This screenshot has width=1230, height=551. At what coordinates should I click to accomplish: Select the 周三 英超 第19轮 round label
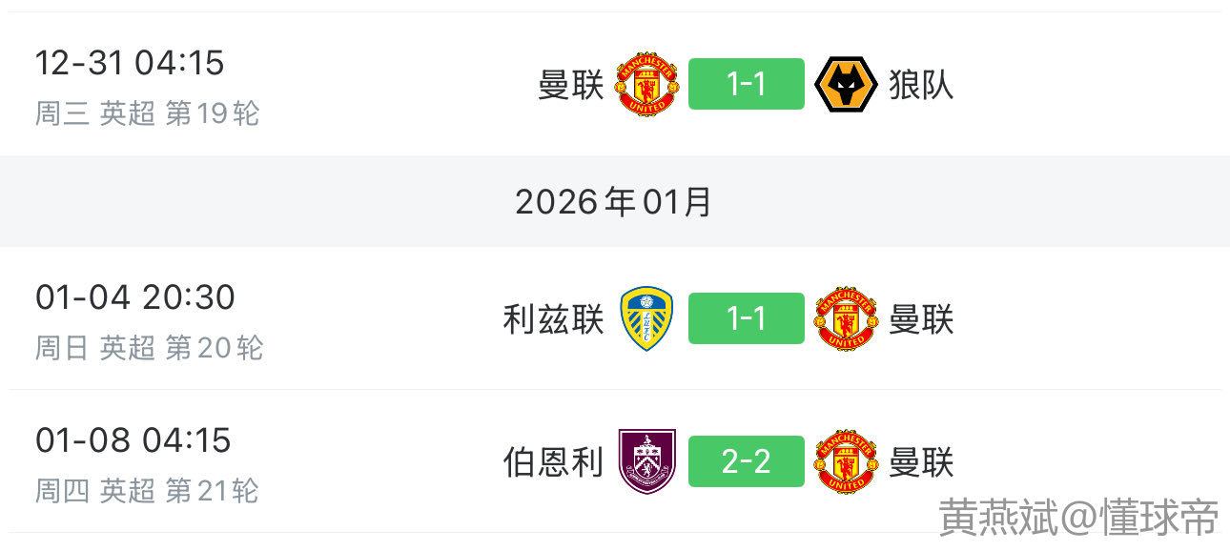[147, 113]
